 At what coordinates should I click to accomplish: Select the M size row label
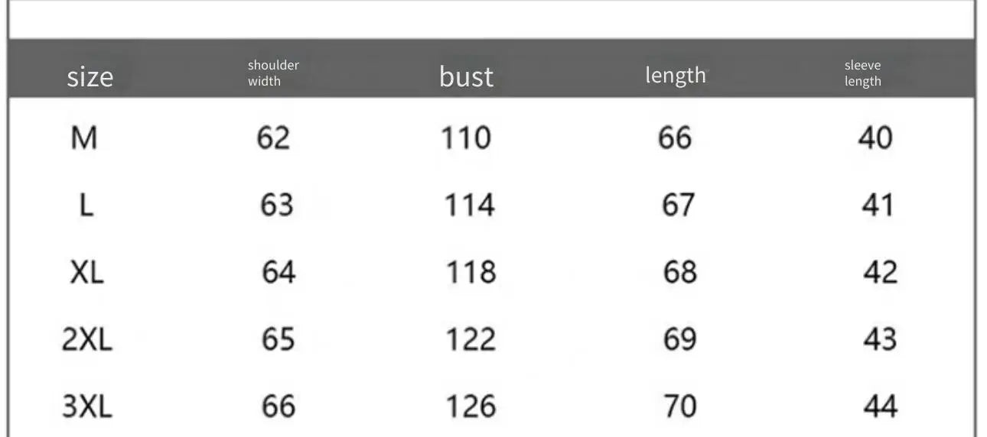[84, 138]
